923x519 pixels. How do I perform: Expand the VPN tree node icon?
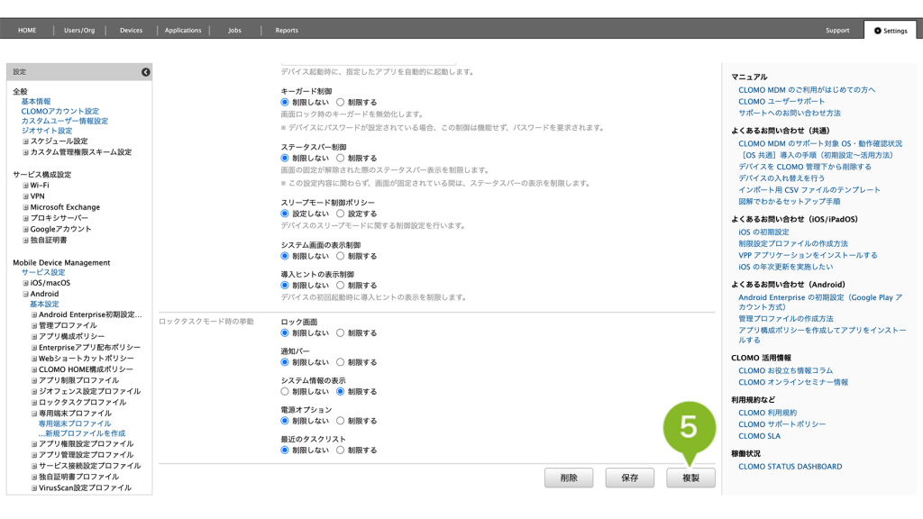25,196
